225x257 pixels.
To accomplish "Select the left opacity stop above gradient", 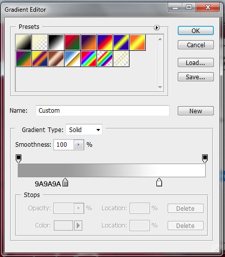I will tap(18, 158).
